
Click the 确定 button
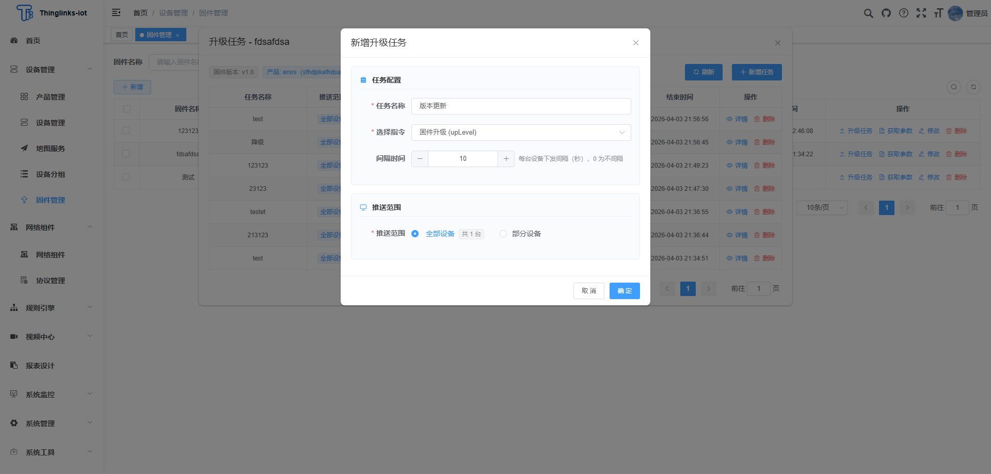click(624, 291)
